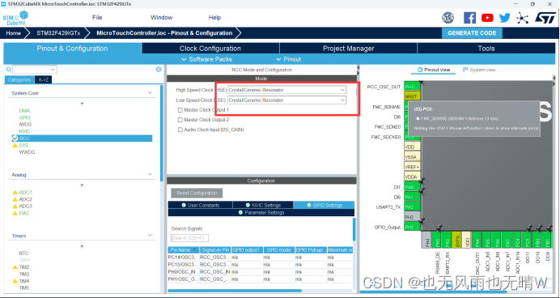Image resolution: width=560 pixels, height=298 pixels.
Task: Open the File menu
Action: click(x=97, y=18)
